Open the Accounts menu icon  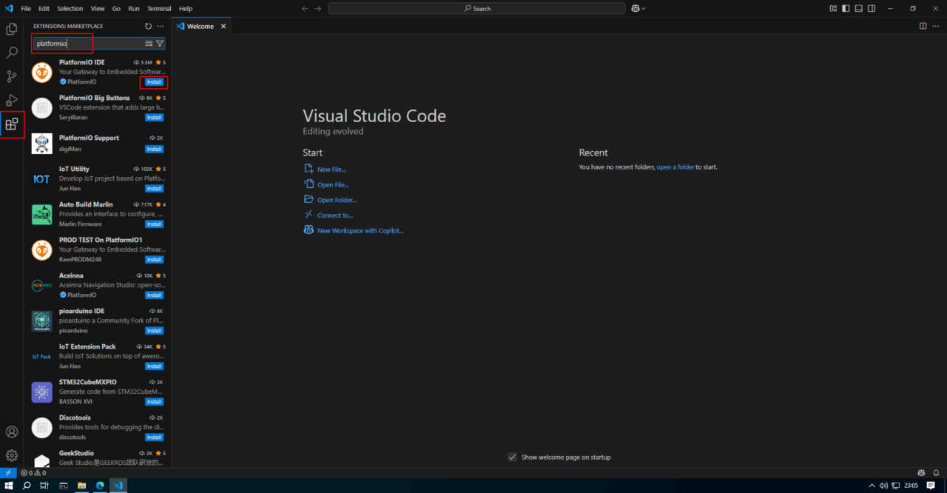click(x=12, y=432)
